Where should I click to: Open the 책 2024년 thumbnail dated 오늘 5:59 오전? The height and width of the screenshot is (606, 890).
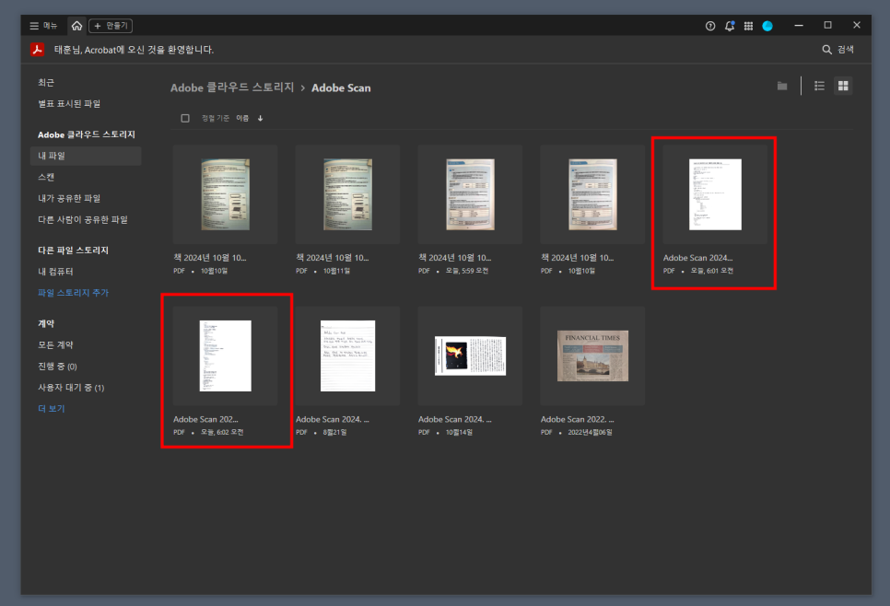pyautogui.click(x=470, y=194)
